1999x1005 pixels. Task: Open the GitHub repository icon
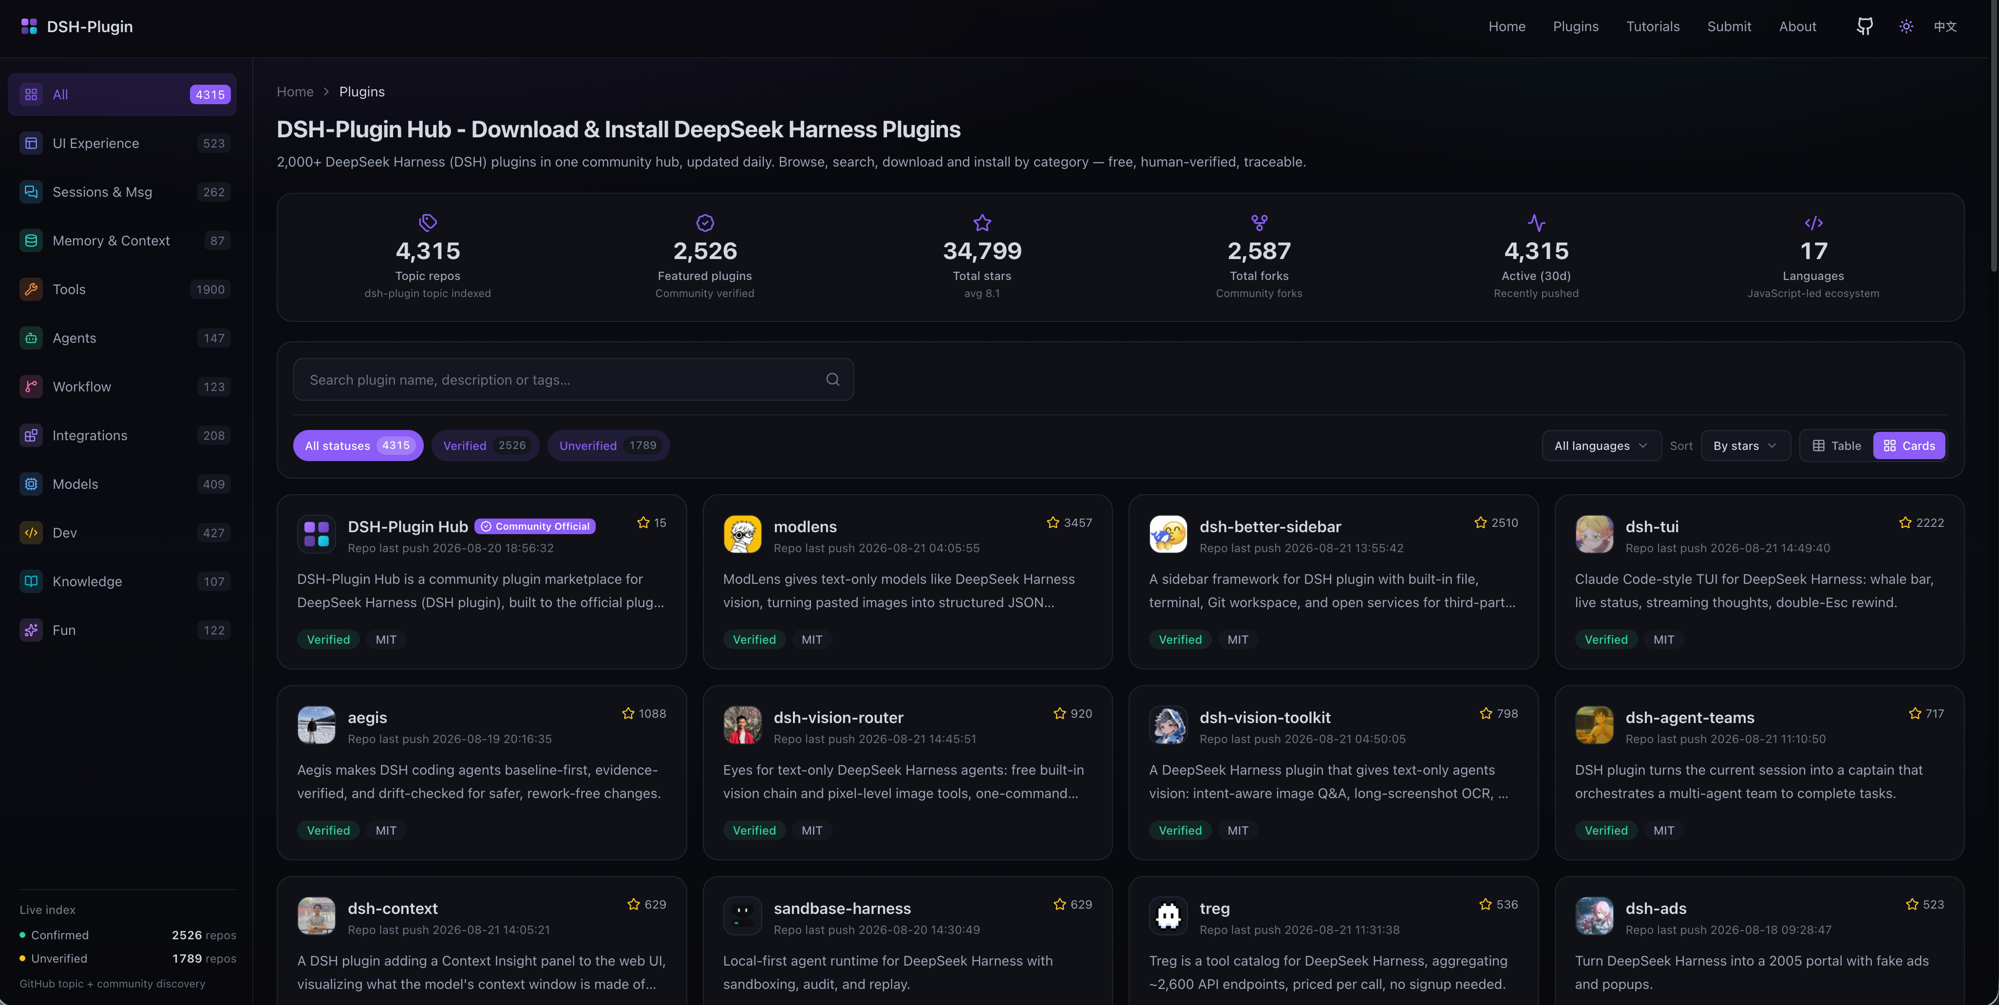[1865, 26]
